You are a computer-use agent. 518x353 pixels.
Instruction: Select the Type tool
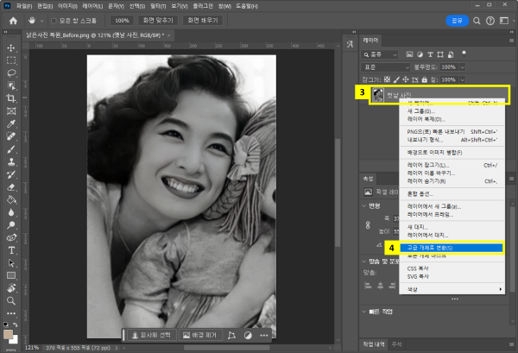(x=11, y=249)
